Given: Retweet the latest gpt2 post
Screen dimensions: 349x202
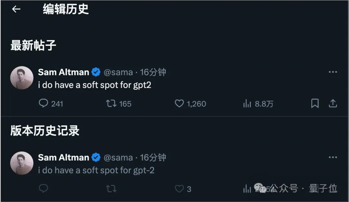Looking at the screenshot, I should (111, 103).
